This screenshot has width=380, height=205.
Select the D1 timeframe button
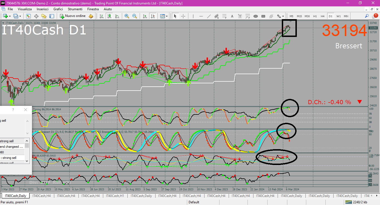pyautogui.click(x=330, y=16)
